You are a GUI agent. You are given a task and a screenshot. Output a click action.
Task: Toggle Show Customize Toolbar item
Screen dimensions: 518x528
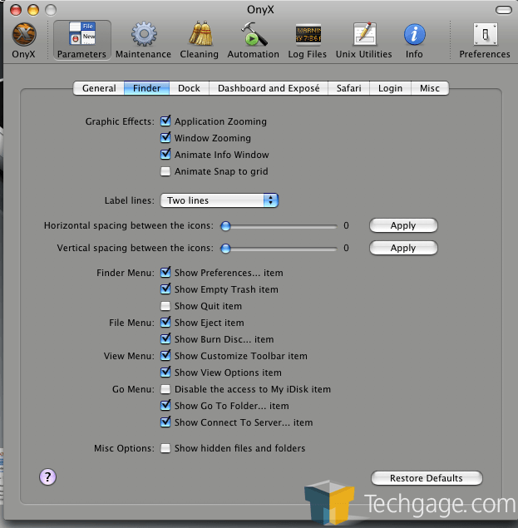(165, 356)
